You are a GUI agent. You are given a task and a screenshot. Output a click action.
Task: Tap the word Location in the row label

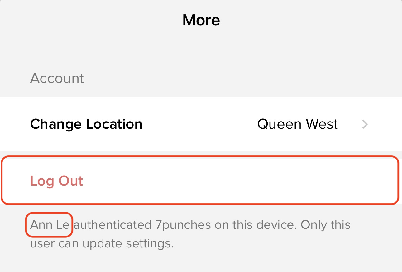[x=114, y=124]
